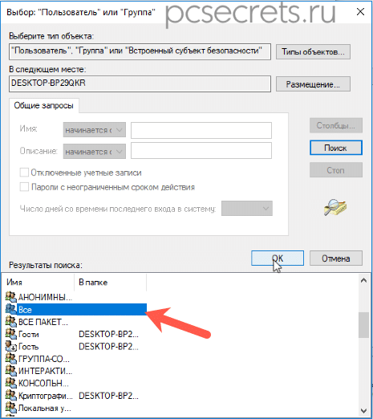Click the group icon beside АНОНИМНЫ… entry

tap(11, 297)
